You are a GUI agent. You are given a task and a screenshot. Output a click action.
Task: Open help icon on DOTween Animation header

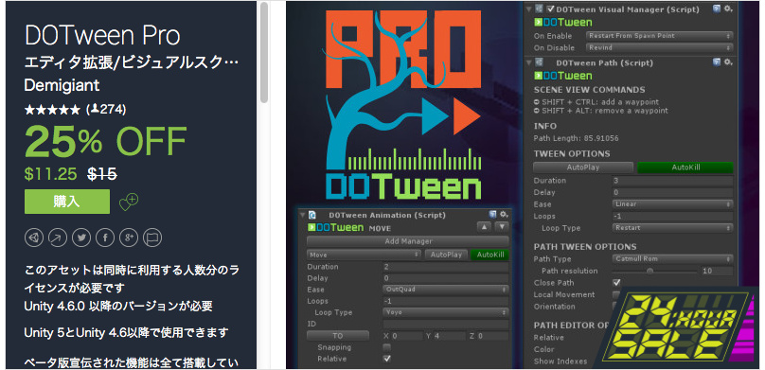(492, 215)
